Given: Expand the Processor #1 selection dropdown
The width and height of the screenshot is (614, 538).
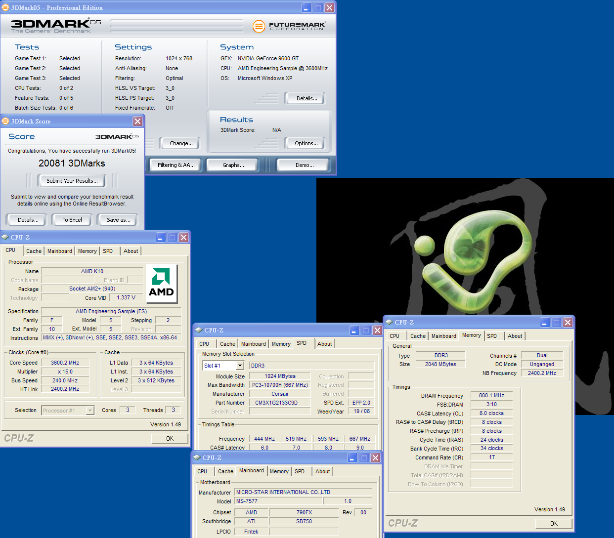Looking at the screenshot, I should tap(90, 411).
